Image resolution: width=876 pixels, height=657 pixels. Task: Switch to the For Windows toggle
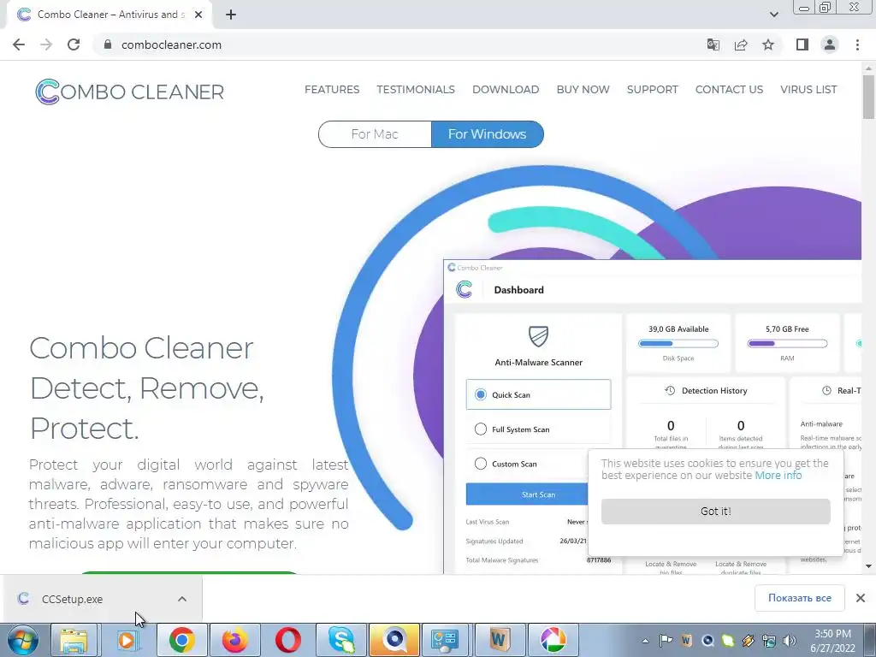click(487, 134)
